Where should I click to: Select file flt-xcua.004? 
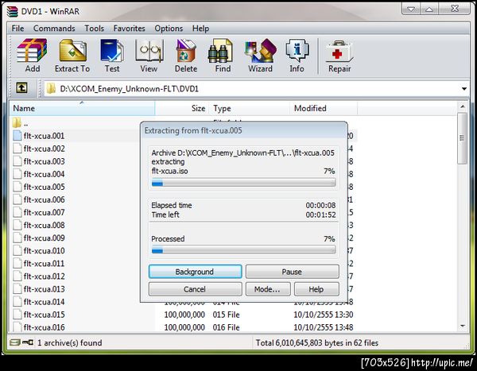(44, 174)
